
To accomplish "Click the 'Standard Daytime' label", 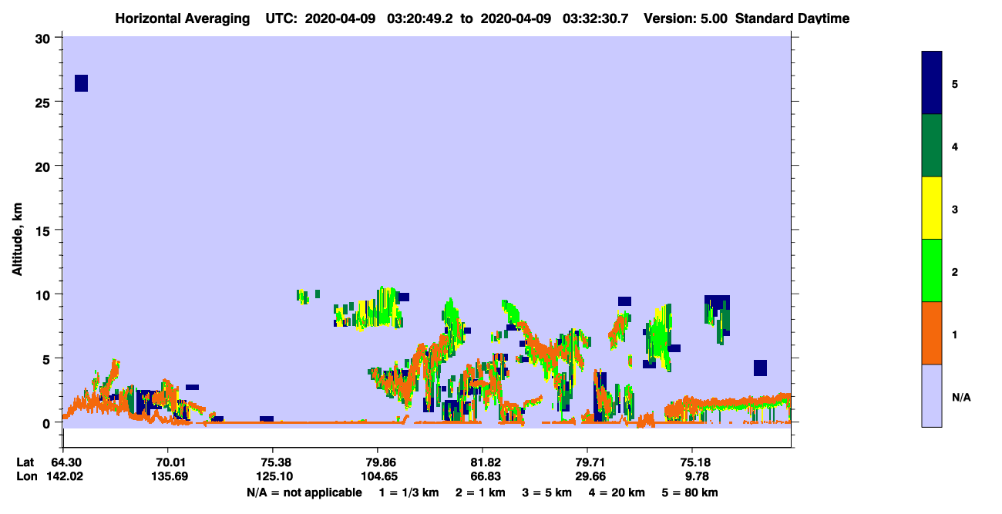I will pos(792,18).
